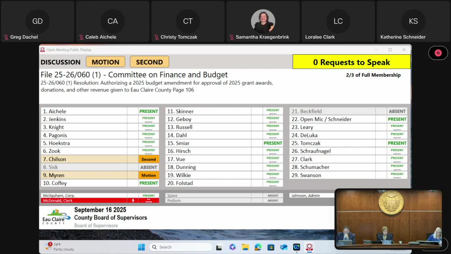Select the '7. Chilson' row
Viewport: 451px width, 254px height.
tap(100, 159)
